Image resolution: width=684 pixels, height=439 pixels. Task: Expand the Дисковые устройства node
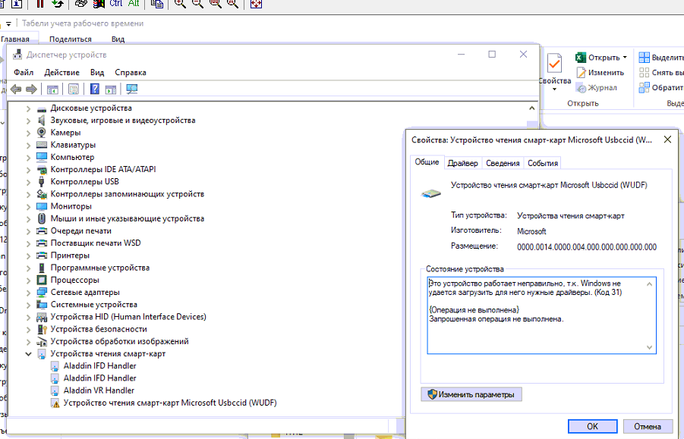click(x=28, y=108)
